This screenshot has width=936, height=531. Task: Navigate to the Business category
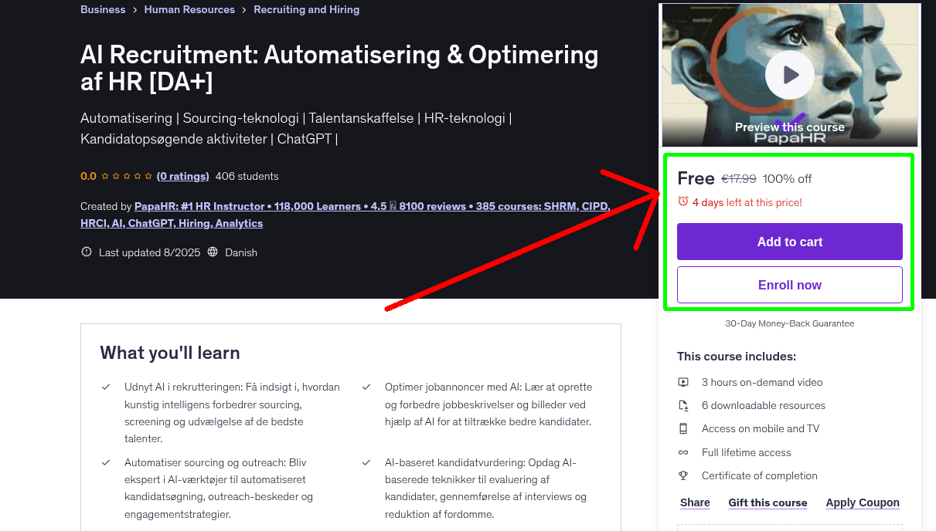click(103, 9)
